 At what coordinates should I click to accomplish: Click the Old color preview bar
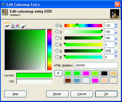pyautogui.click(x=34, y=81)
